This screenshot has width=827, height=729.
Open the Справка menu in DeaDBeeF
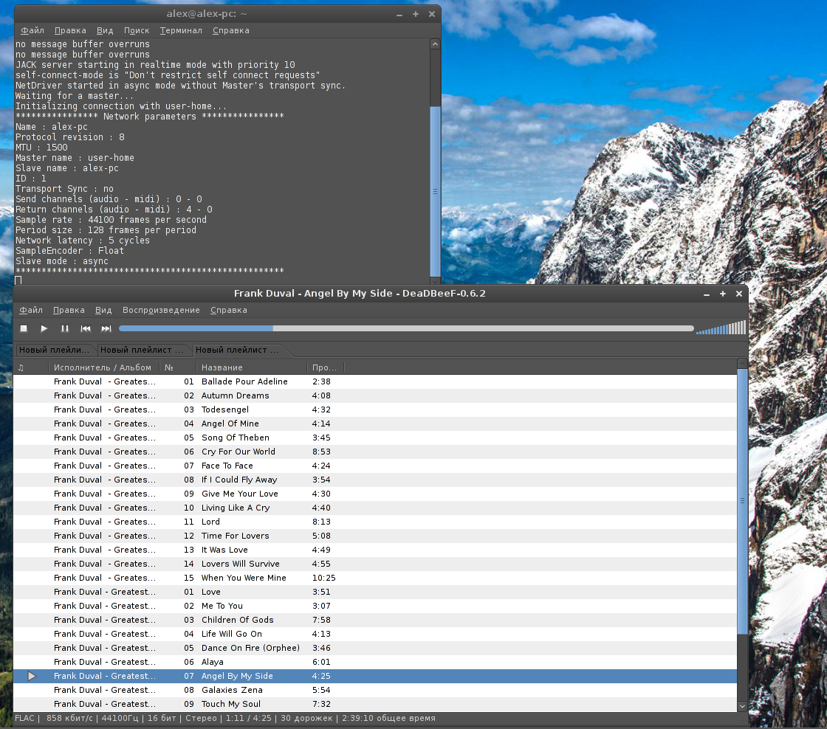pos(228,310)
